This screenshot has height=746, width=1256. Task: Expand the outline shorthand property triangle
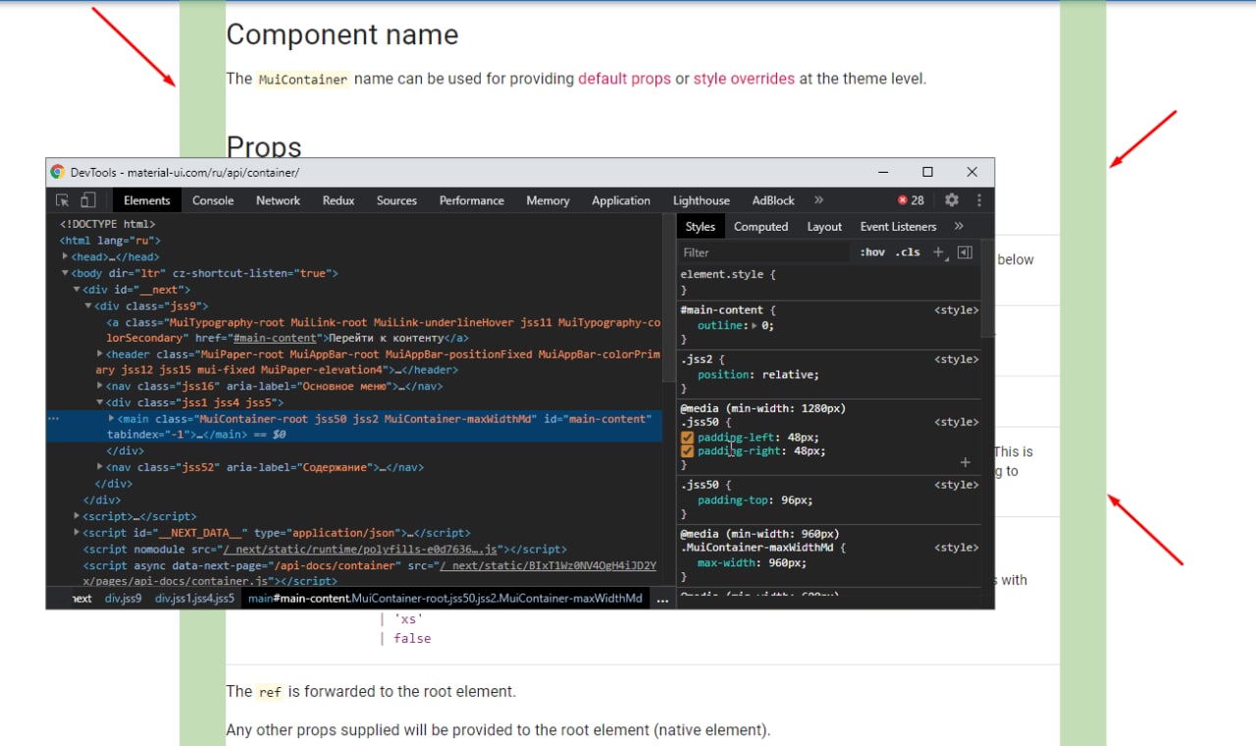[x=754, y=325]
